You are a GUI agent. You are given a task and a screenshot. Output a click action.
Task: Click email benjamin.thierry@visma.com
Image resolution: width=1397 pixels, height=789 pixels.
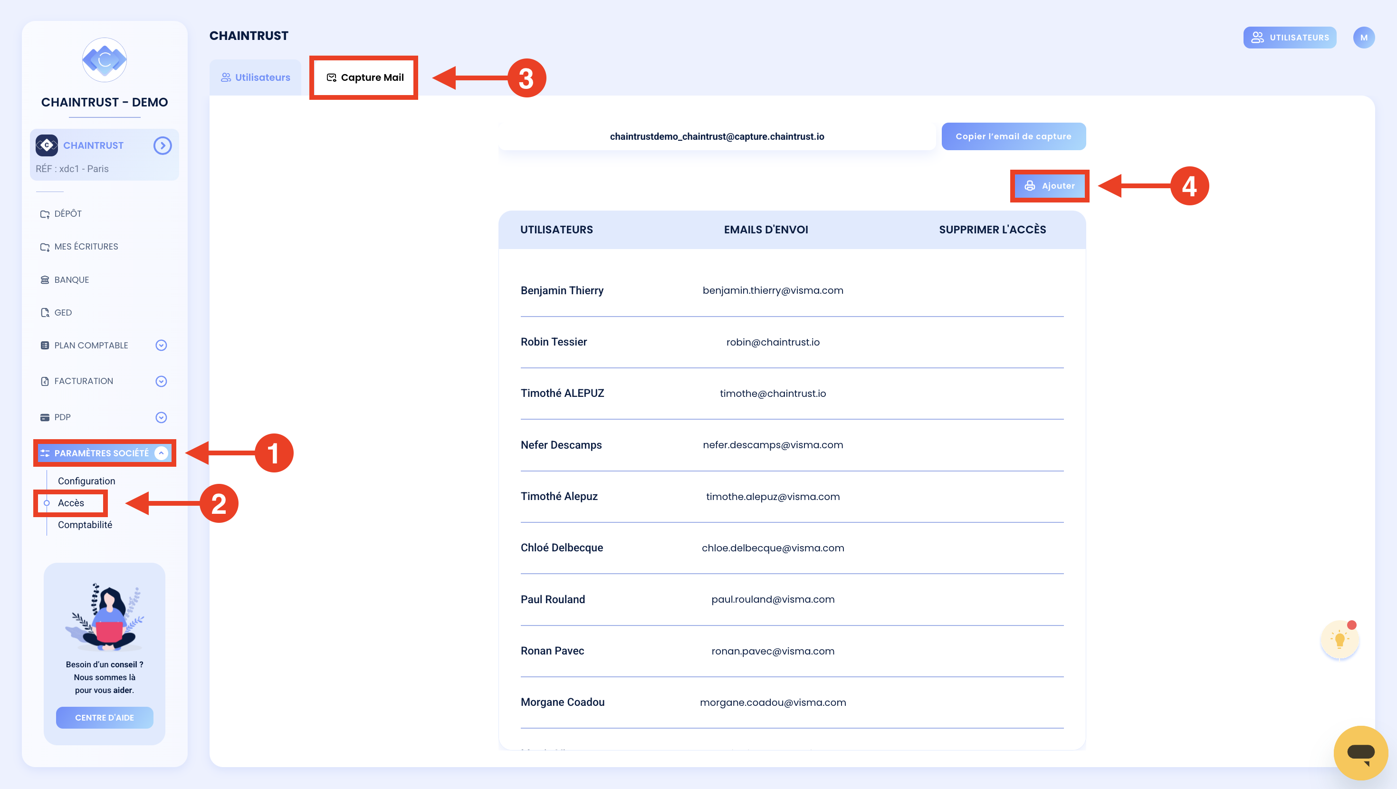coord(773,290)
